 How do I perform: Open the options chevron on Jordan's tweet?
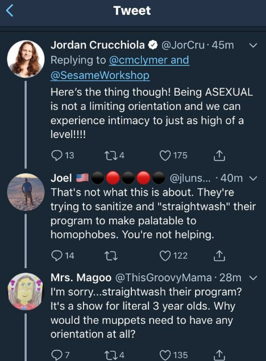click(x=253, y=46)
